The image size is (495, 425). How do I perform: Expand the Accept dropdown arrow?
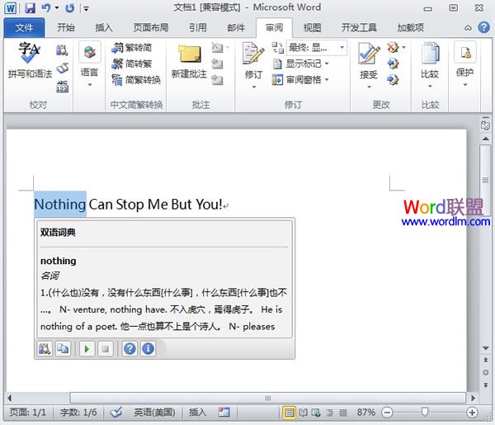[x=369, y=87]
